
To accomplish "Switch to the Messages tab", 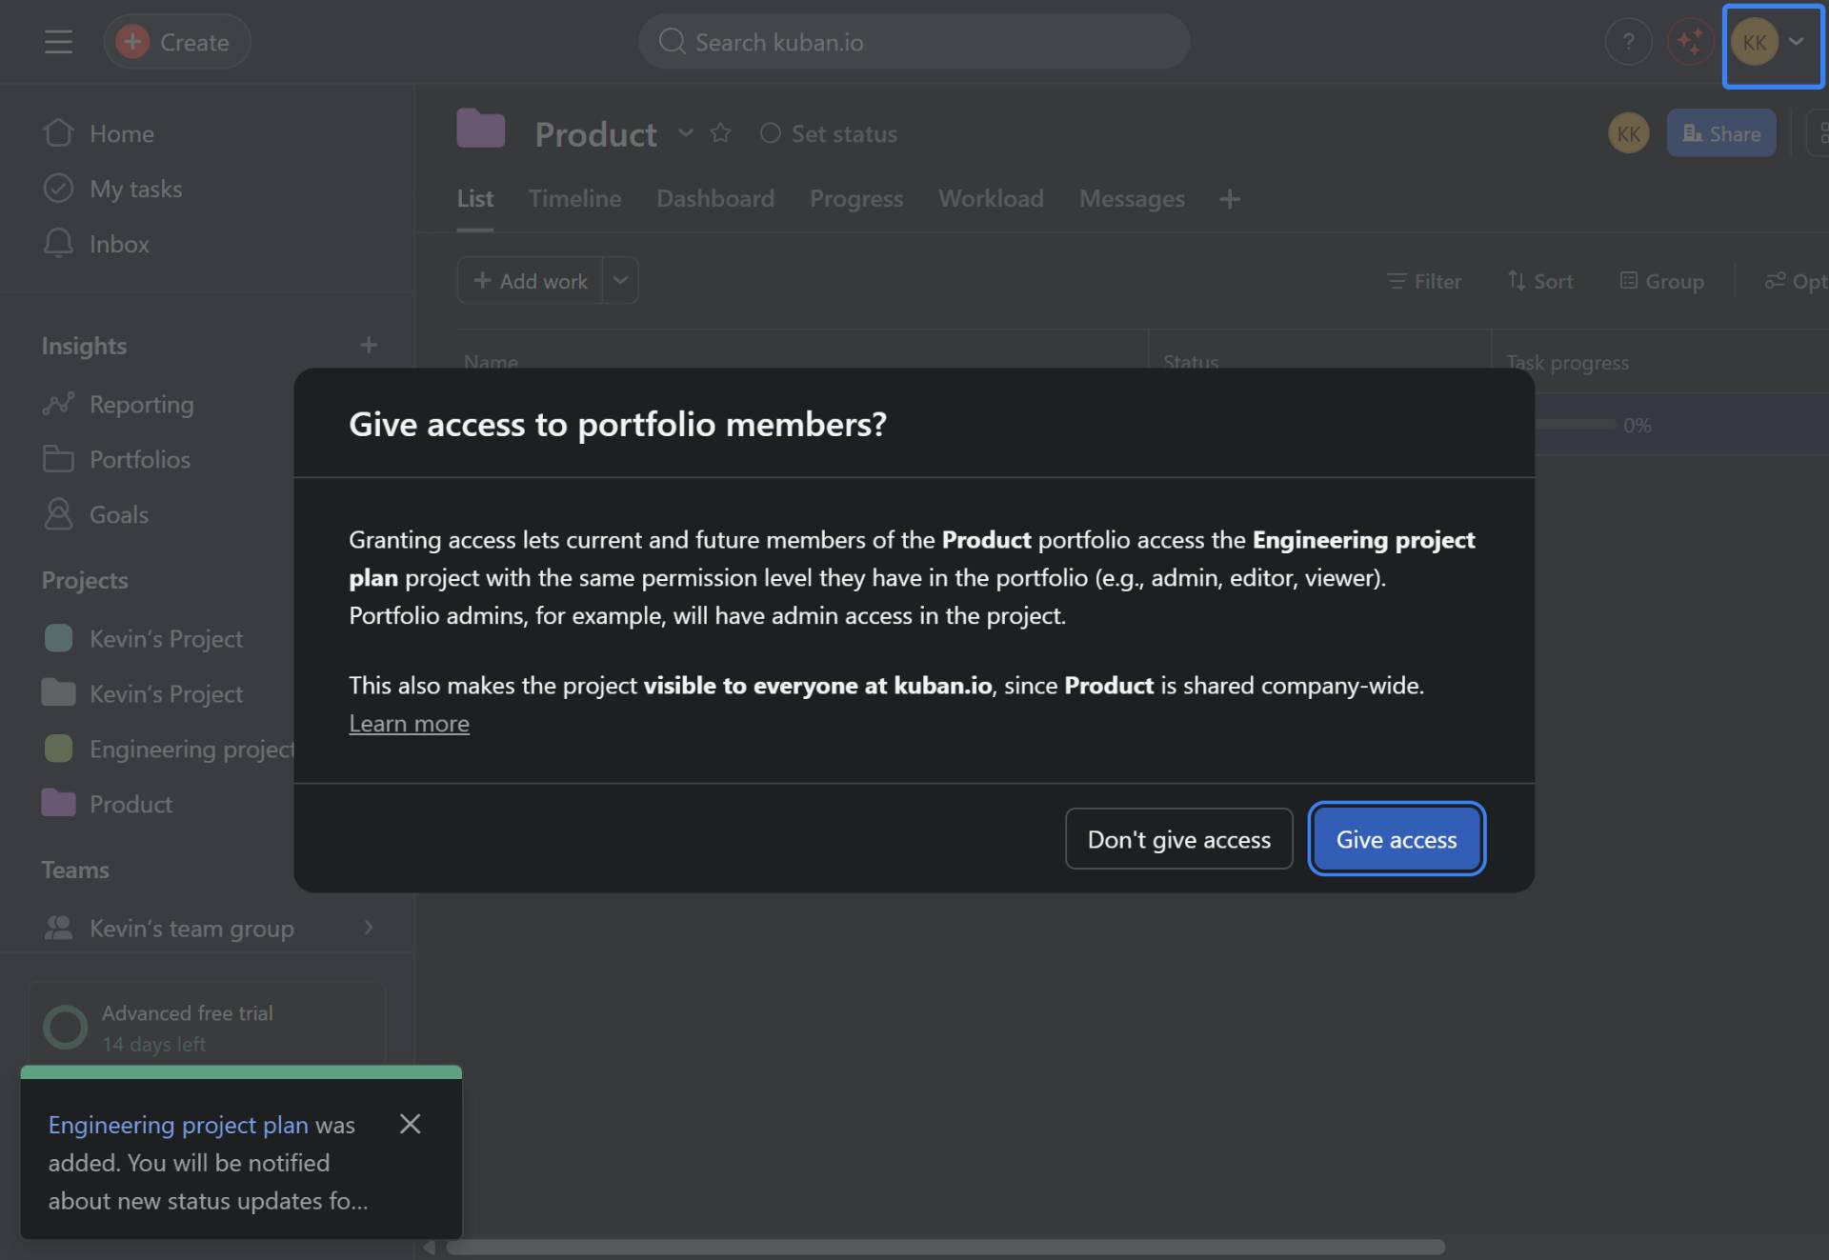I will pos(1132,198).
